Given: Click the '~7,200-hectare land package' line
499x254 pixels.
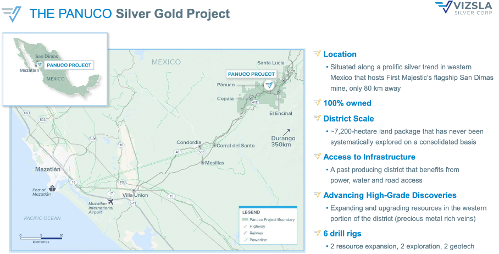Looking at the screenshot, I should (407, 131).
